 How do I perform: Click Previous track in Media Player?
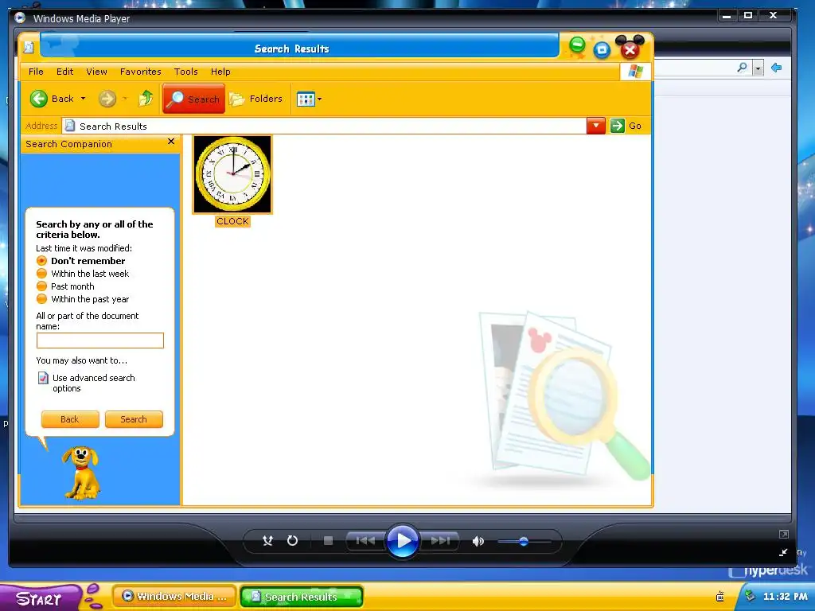(x=365, y=541)
